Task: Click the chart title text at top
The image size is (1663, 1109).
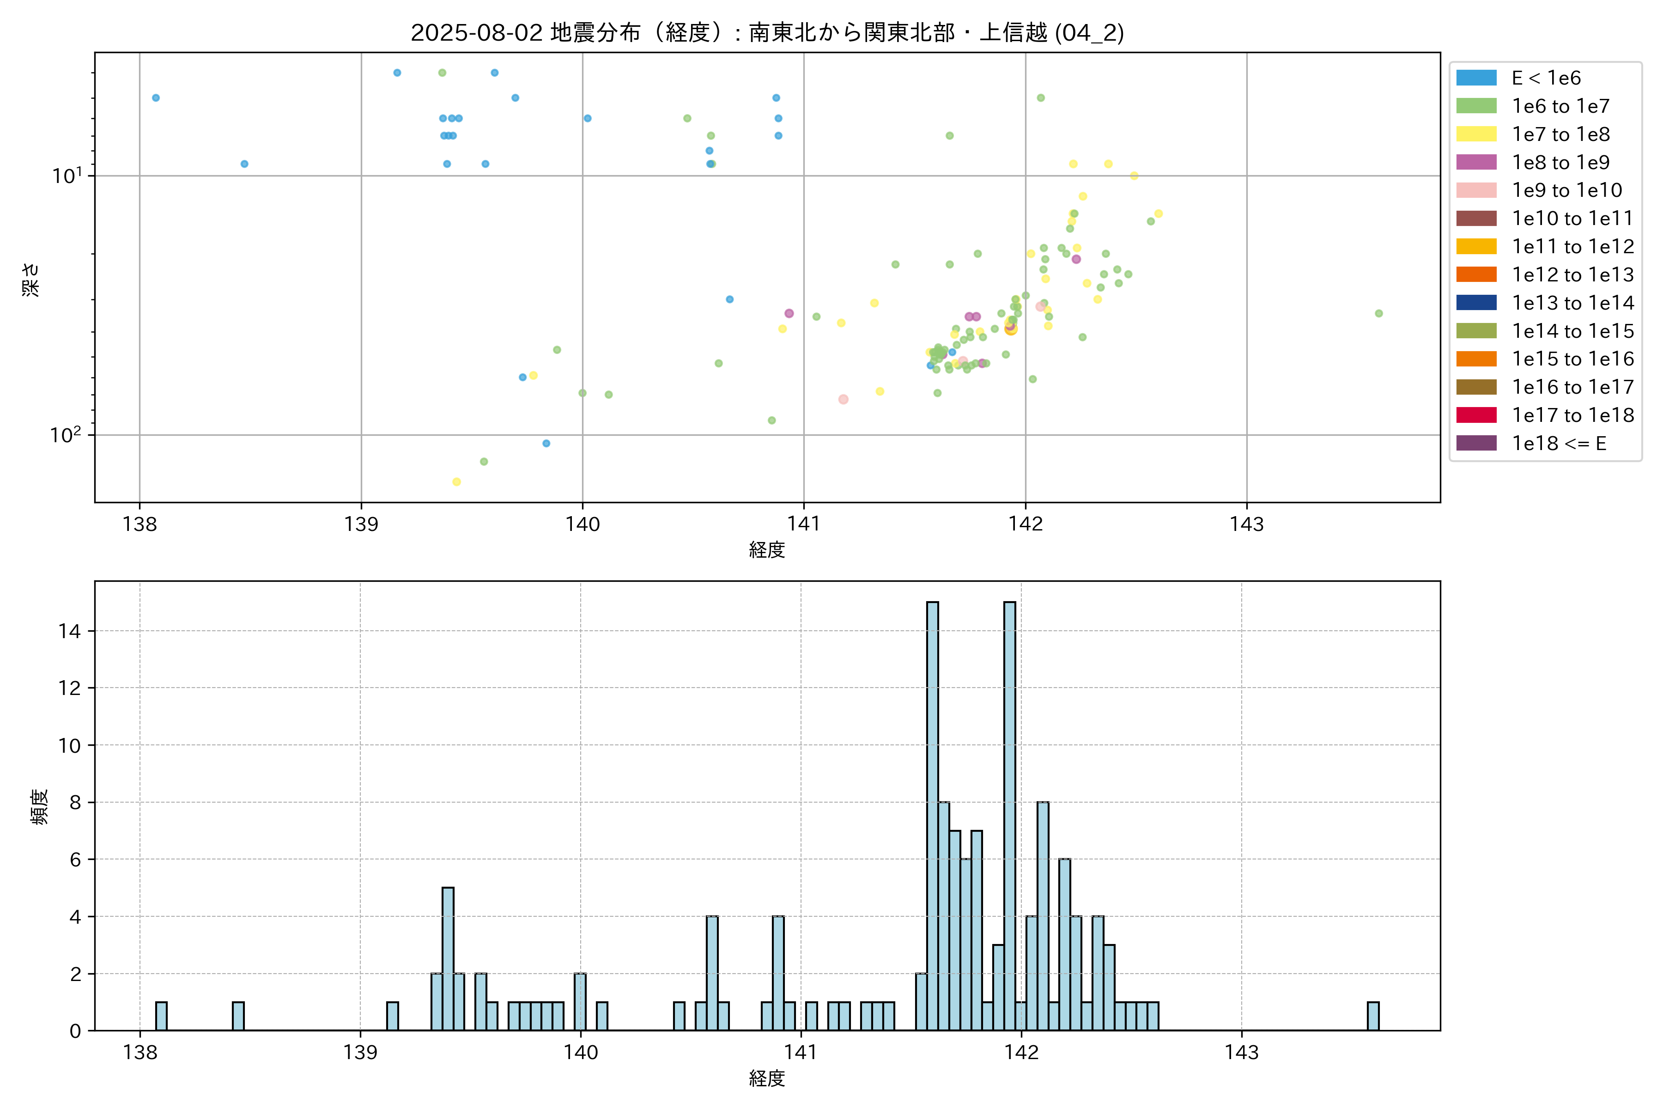Action: [767, 32]
